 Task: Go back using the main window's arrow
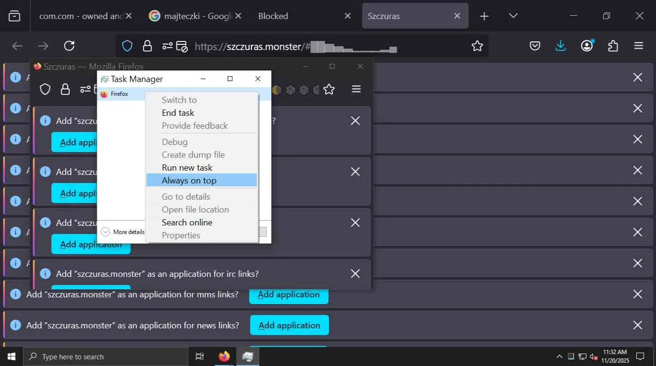click(x=18, y=46)
